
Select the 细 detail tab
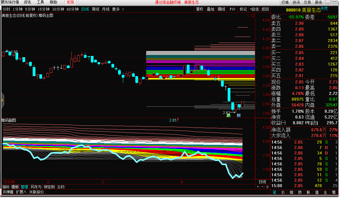pyautogui.click(x=292, y=192)
